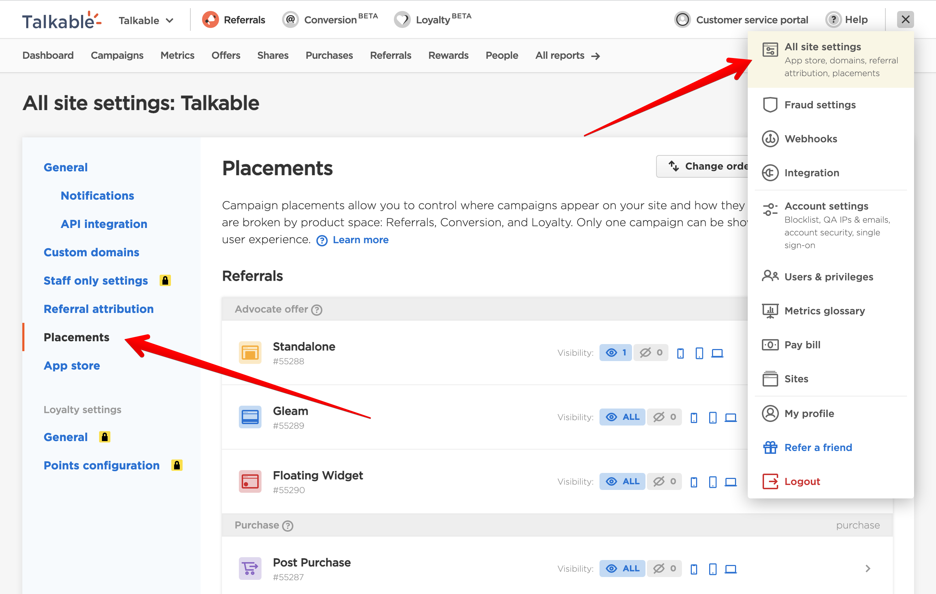Toggle Standalone visible count eye badge
This screenshot has height=594, width=936.
pos(615,353)
